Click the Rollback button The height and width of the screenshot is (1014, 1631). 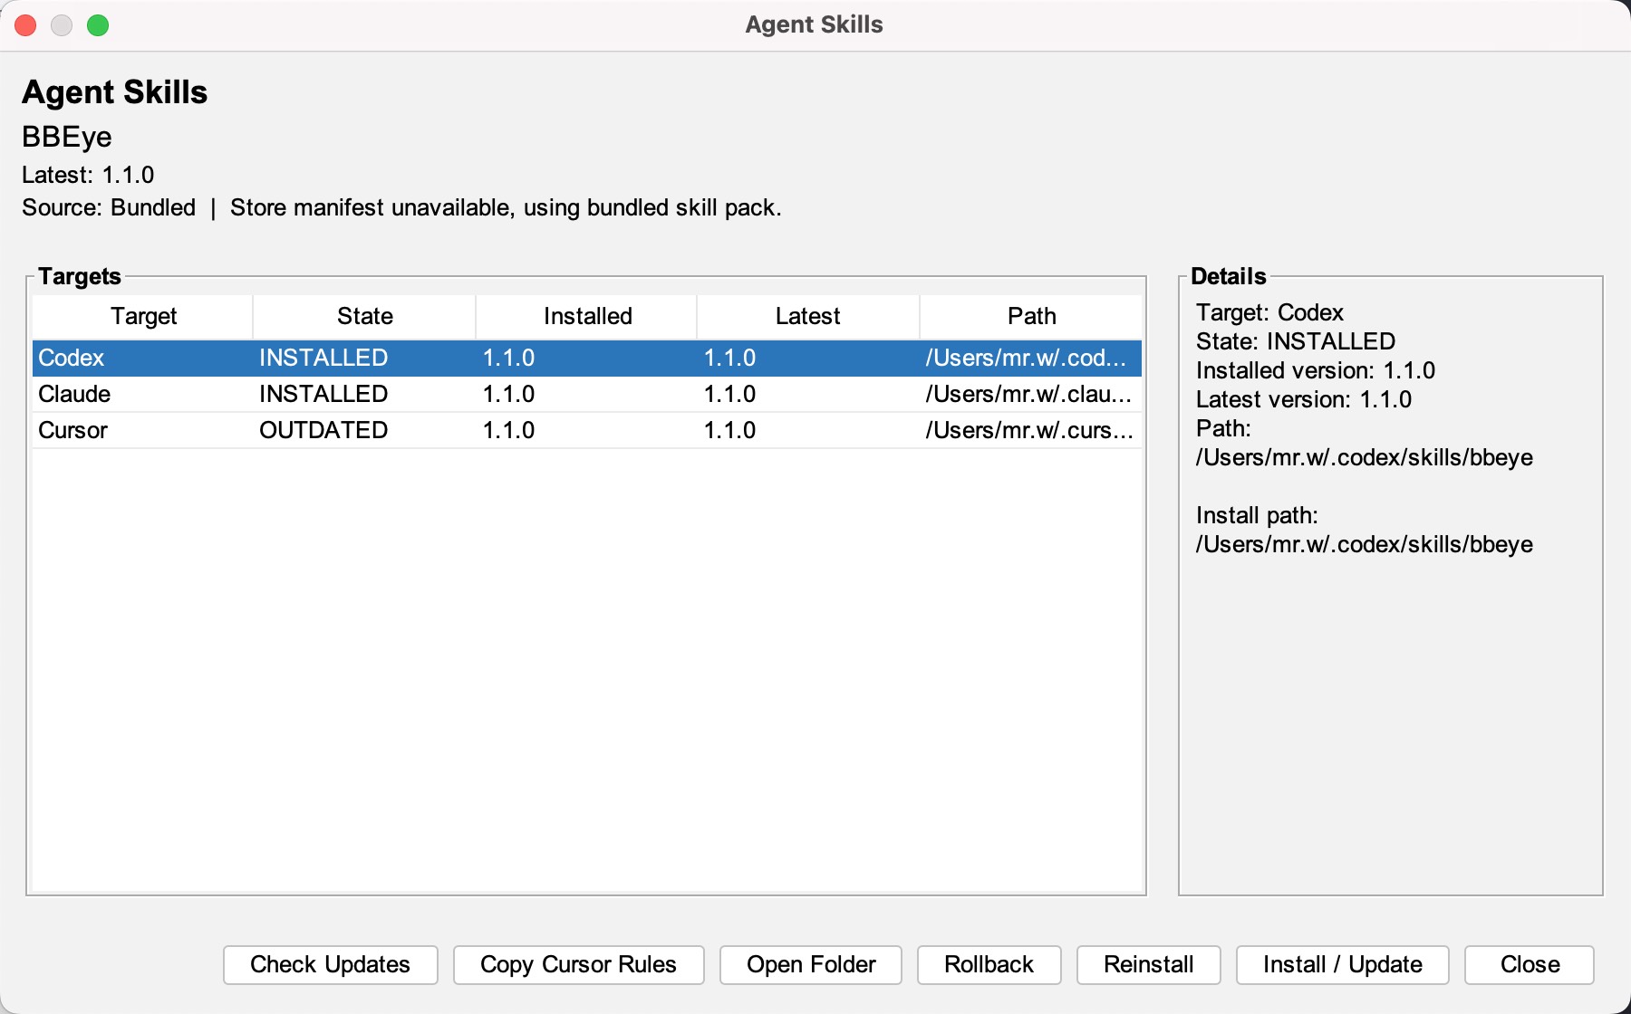pyautogui.click(x=989, y=964)
